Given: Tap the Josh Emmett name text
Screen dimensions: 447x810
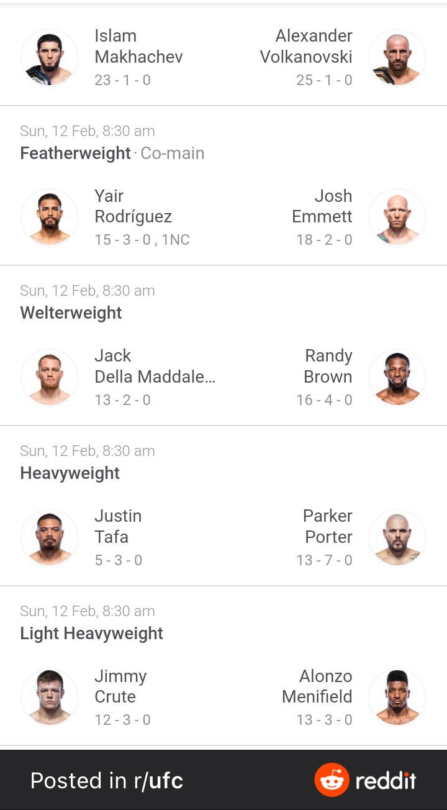Looking at the screenshot, I should tap(322, 206).
